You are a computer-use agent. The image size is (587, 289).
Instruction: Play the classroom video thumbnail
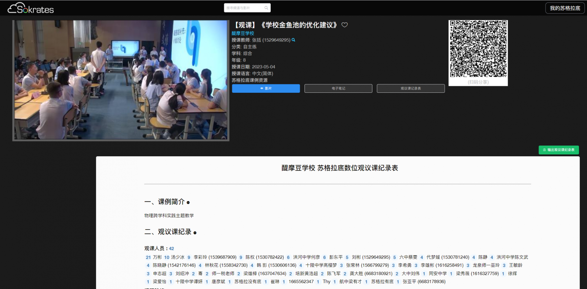pyautogui.click(x=121, y=80)
